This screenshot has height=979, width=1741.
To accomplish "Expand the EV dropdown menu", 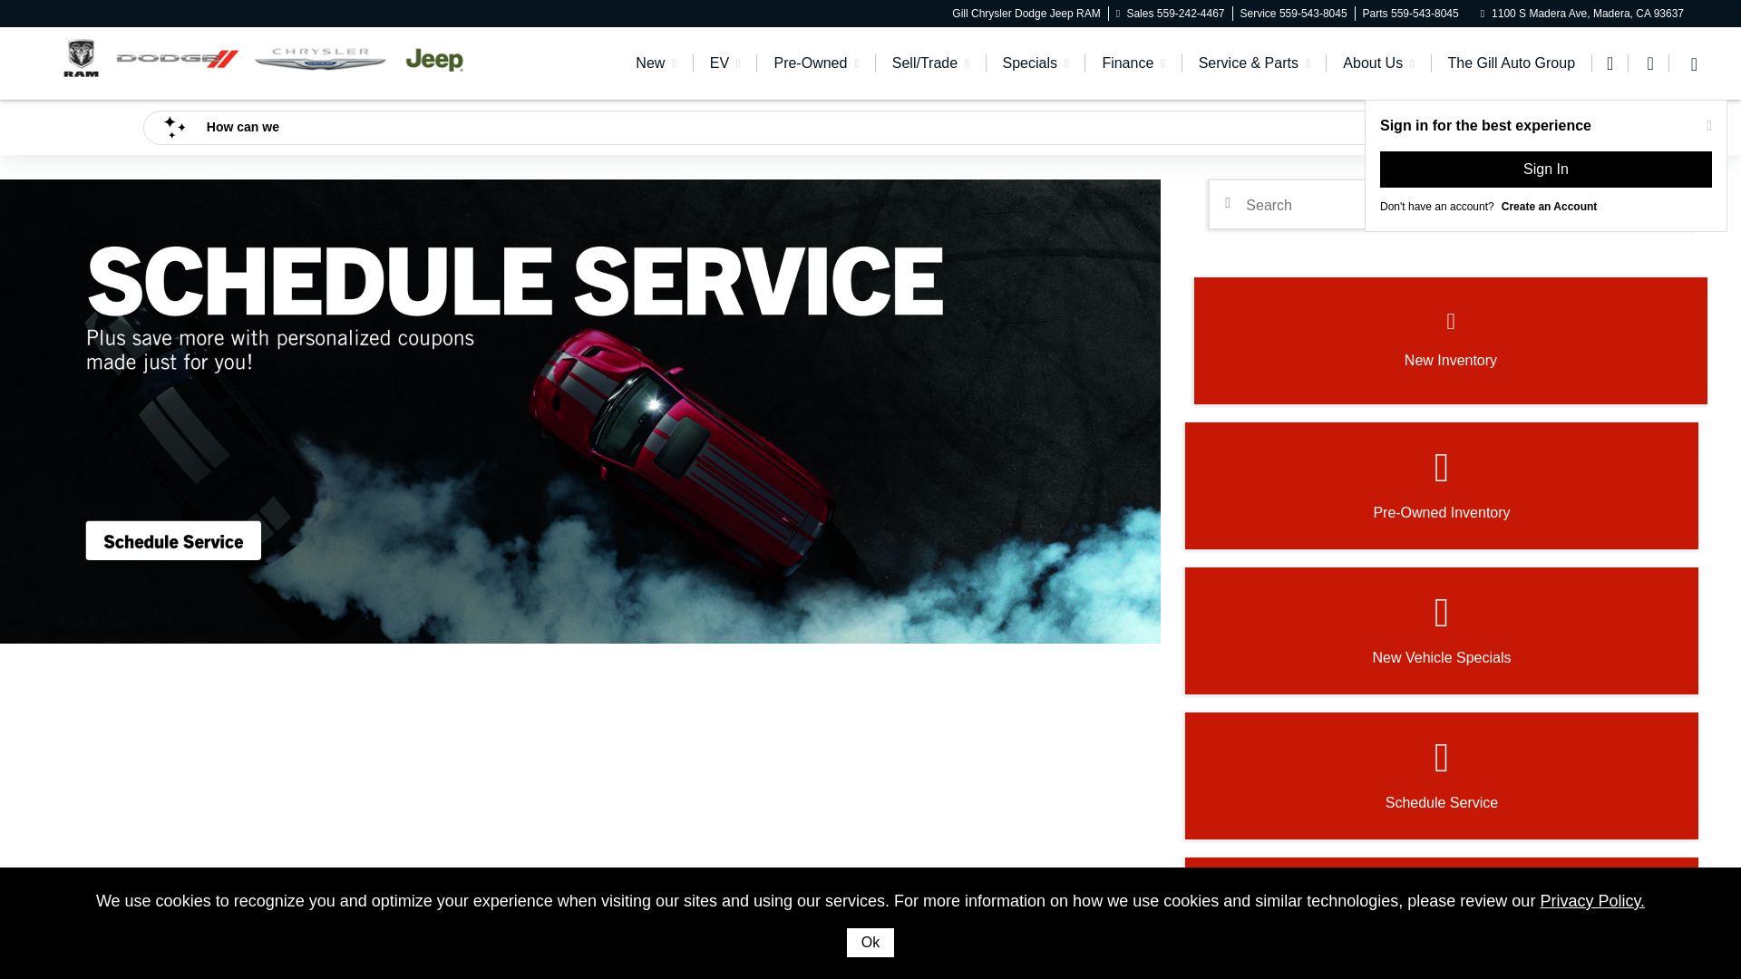I will pyautogui.click(x=725, y=63).
